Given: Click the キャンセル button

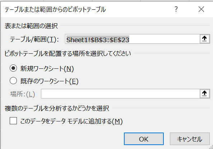Looking at the screenshot, I should [x=190, y=139].
